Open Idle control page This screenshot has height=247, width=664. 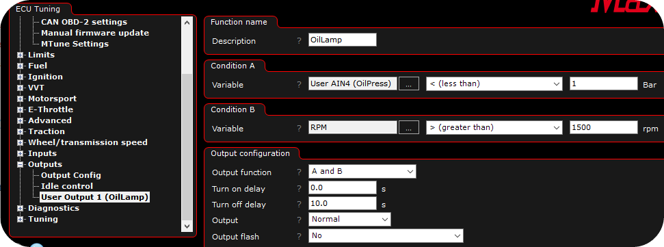coord(67,186)
